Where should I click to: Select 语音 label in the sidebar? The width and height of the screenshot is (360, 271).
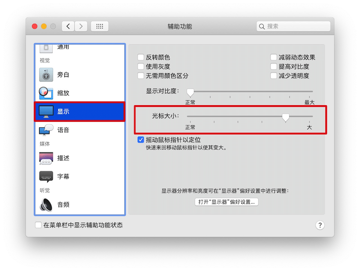point(63,130)
